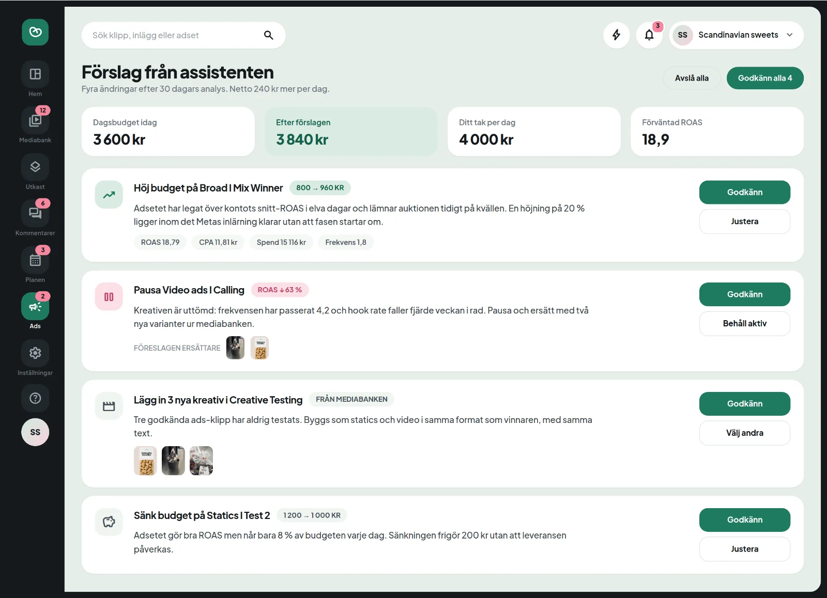Image resolution: width=827 pixels, height=598 pixels.
Task: Click Behåll aktiv button
Action: [x=745, y=324]
